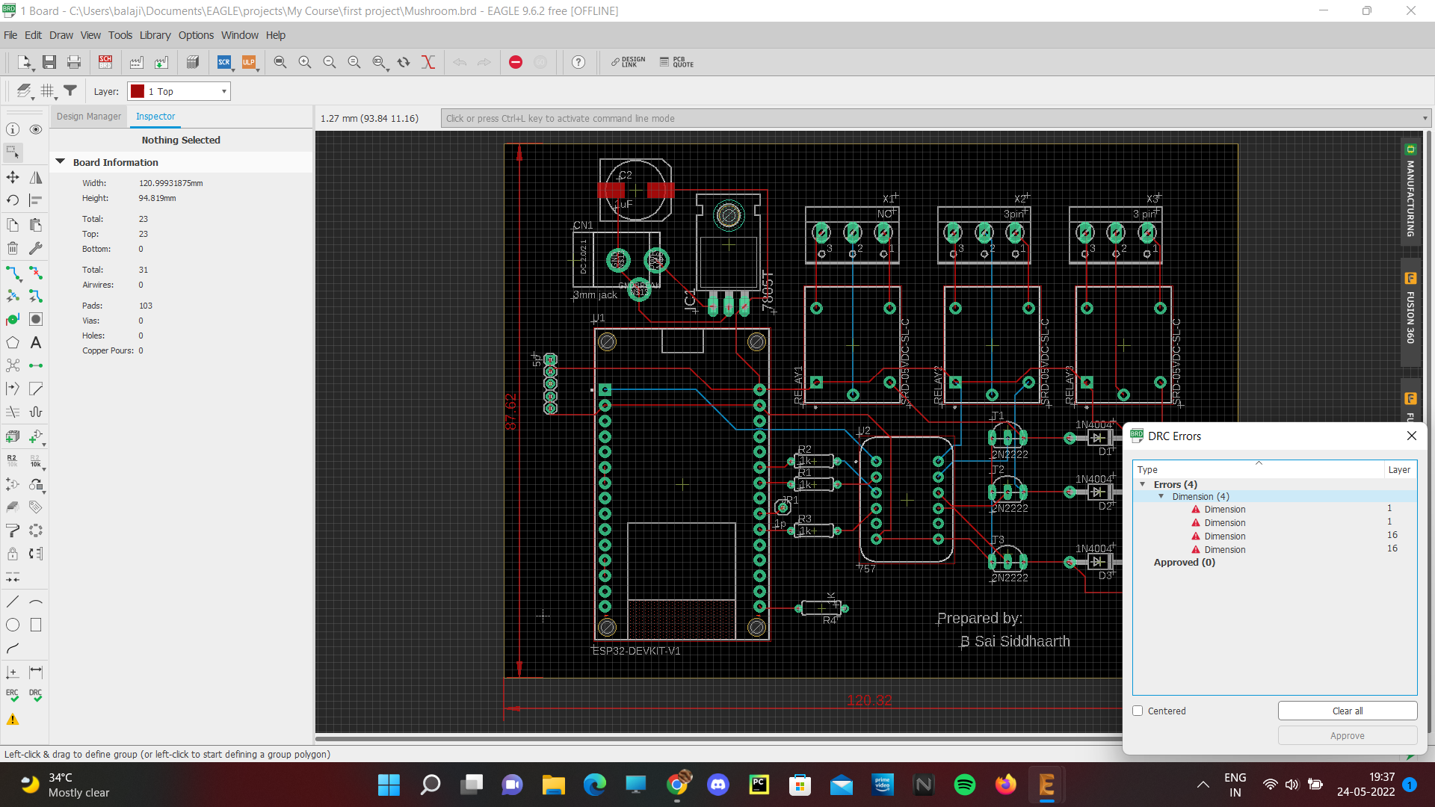Select the Route Airwire tool
This screenshot has width=1435, height=807.
(x=13, y=273)
